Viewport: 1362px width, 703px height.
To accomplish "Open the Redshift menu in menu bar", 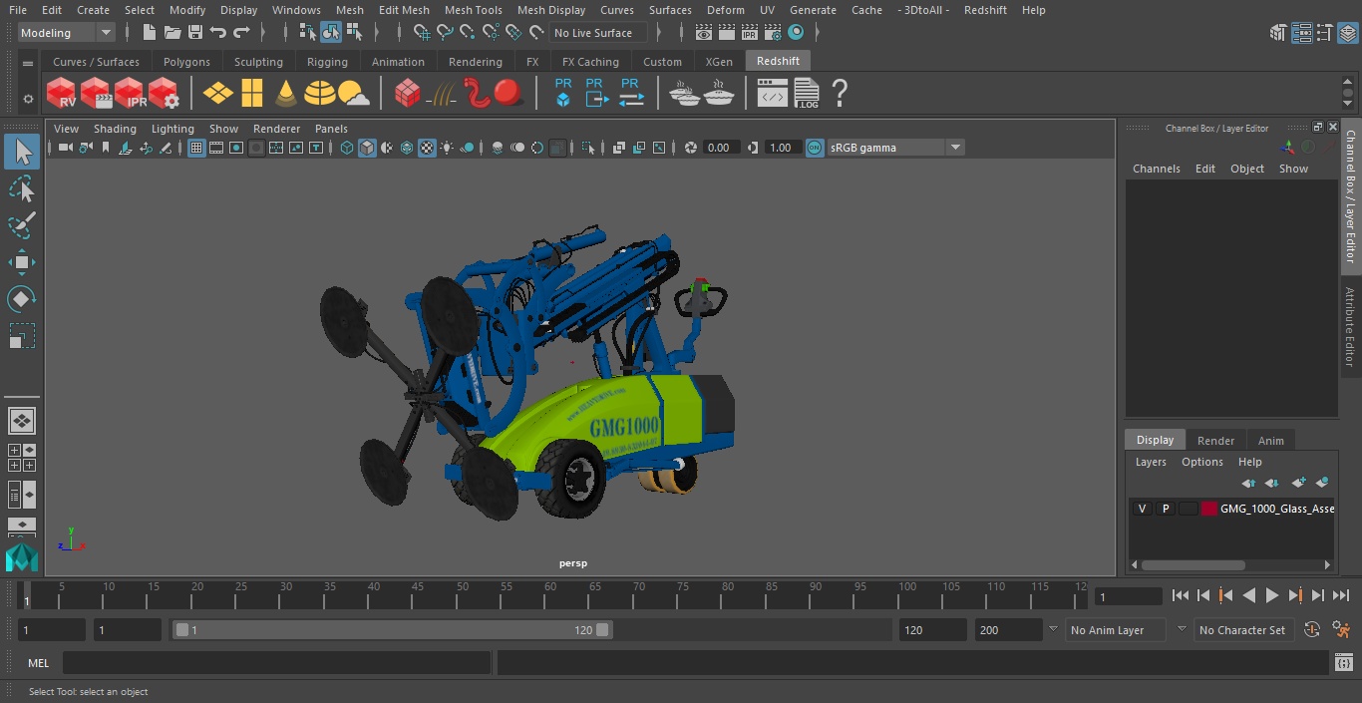I will click(x=985, y=10).
